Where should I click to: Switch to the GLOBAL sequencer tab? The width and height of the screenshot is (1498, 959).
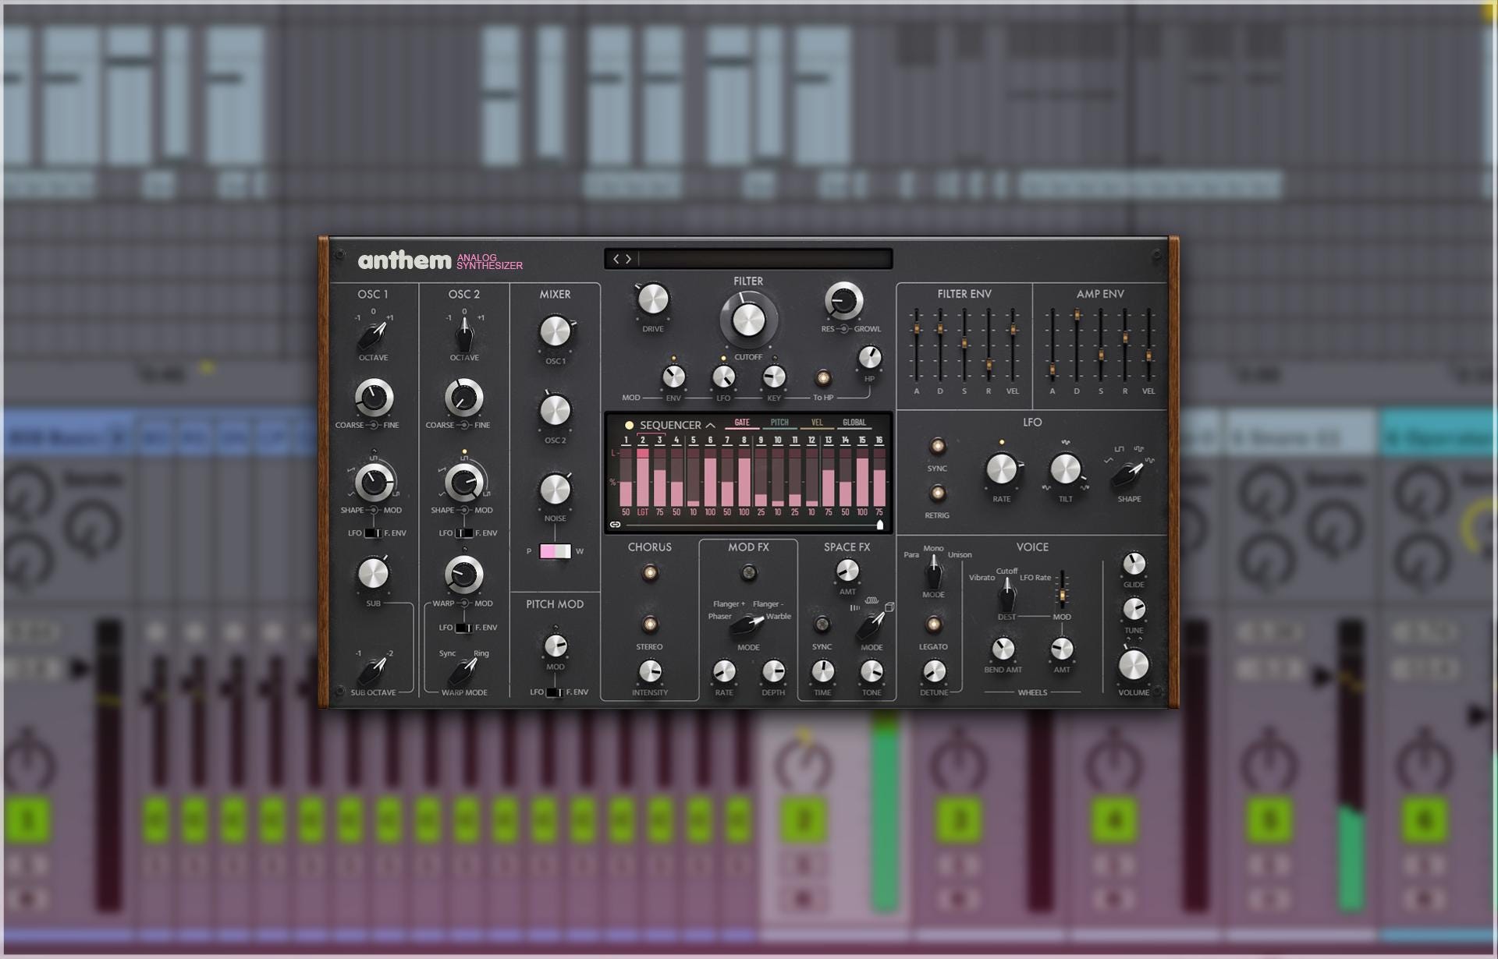[854, 423]
